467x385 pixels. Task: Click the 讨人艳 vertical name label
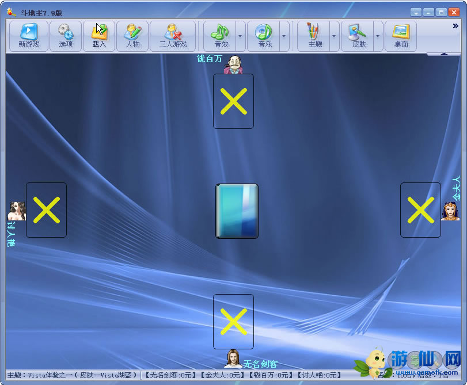11,234
